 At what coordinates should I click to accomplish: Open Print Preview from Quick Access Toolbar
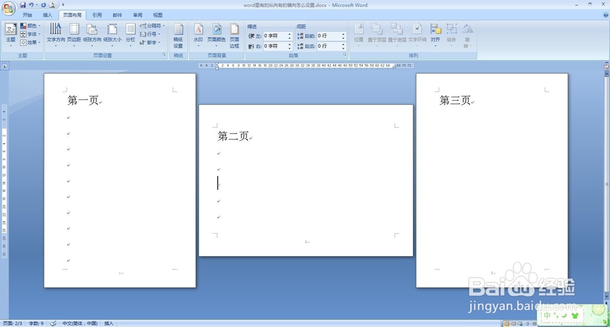tap(51, 5)
